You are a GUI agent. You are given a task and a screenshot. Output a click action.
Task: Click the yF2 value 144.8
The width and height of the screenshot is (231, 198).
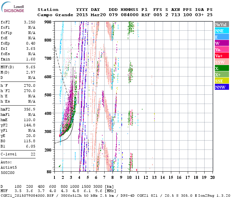[x=29, y=125]
